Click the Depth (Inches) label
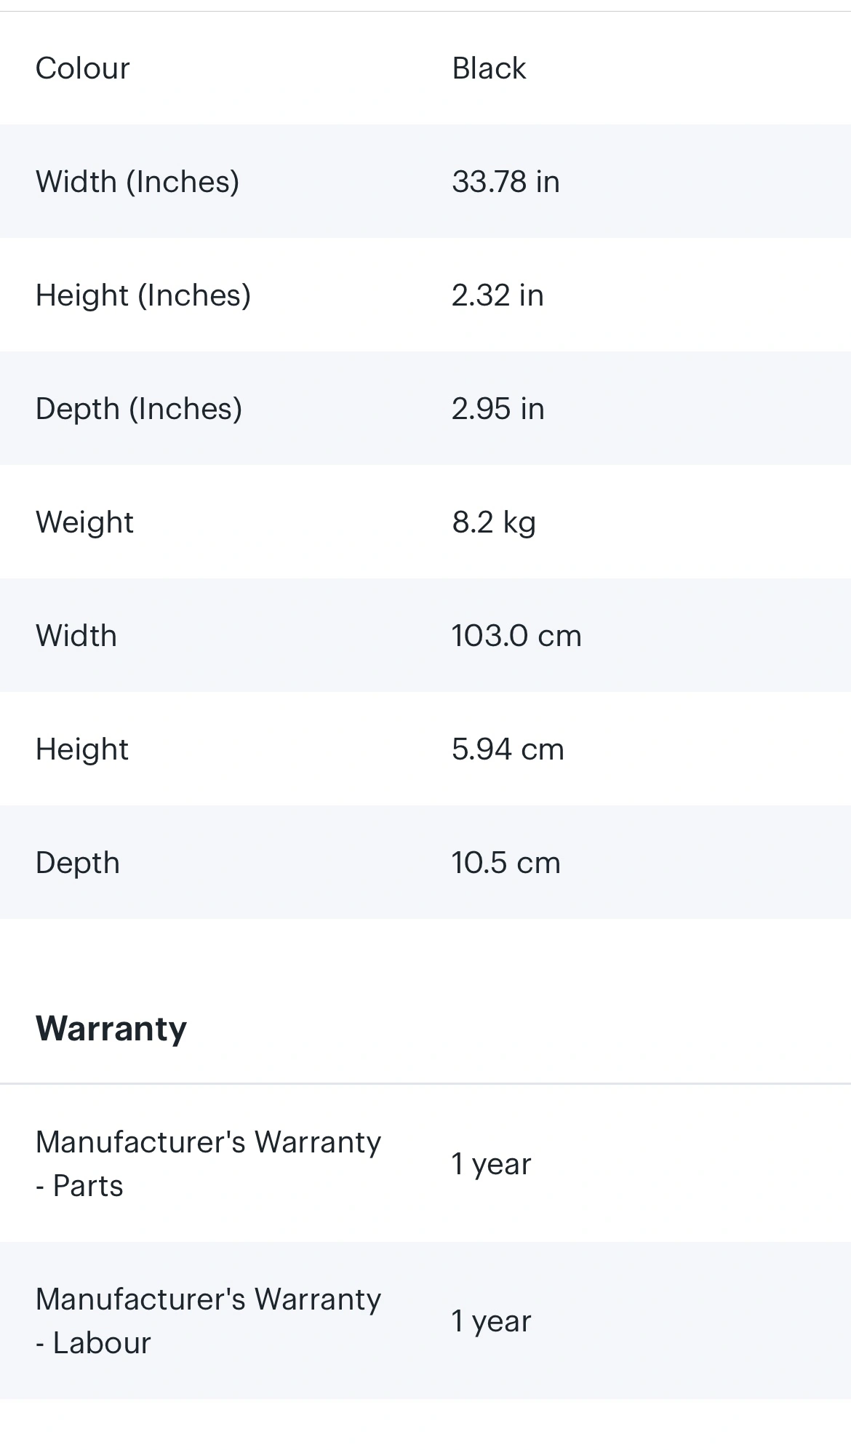The image size is (851, 1450). tap(139, 409)
